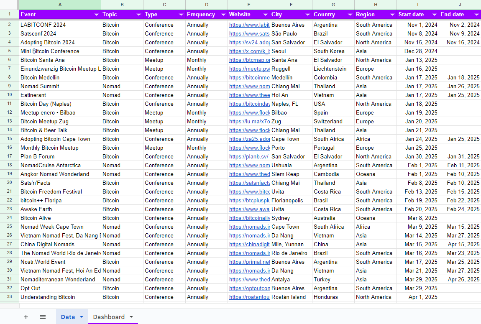481x324 pixels.
Task: Open Dashboard tab options arrow
Action: 131,317
